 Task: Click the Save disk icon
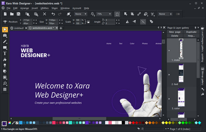click(19, 14)
